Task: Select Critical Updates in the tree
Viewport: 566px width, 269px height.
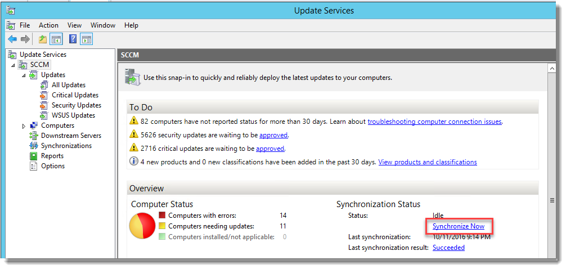Action: (75, 95)
